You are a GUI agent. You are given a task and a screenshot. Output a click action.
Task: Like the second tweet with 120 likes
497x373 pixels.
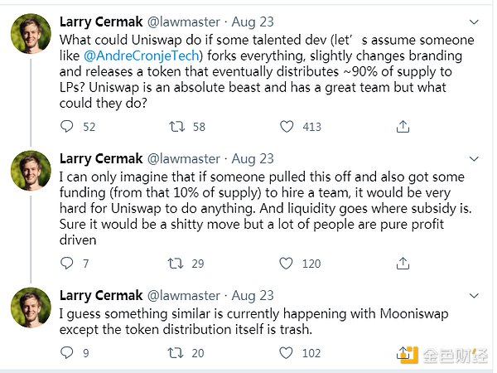pos(287,264)
